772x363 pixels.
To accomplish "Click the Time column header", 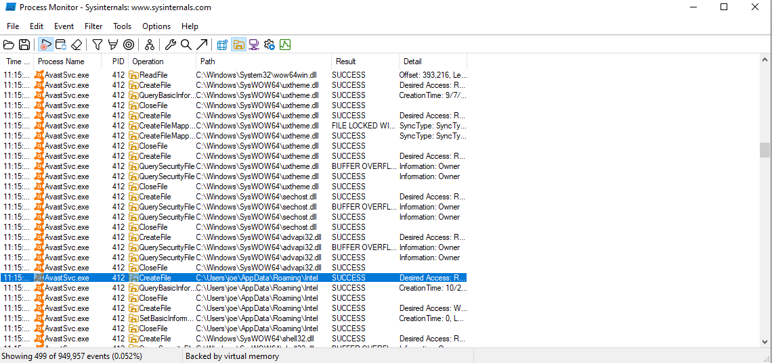I will pos(17,62).
